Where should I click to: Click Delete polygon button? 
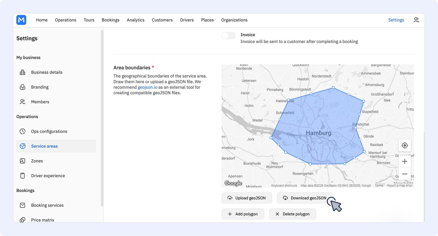(292, 214)
